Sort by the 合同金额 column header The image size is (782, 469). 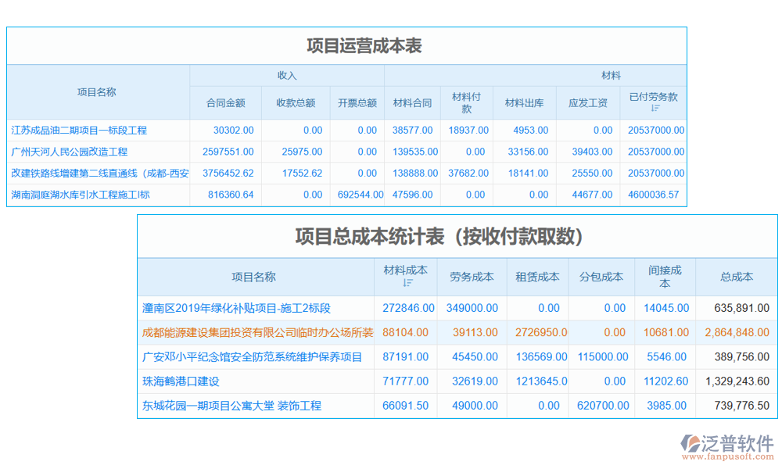point(226,102)
